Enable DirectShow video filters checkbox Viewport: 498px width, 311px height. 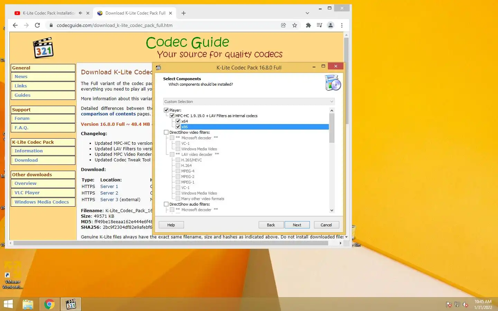[166, 132]
